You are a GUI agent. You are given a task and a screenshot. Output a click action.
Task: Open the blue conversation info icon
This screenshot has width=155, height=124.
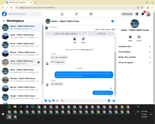(x=113, y=21)
